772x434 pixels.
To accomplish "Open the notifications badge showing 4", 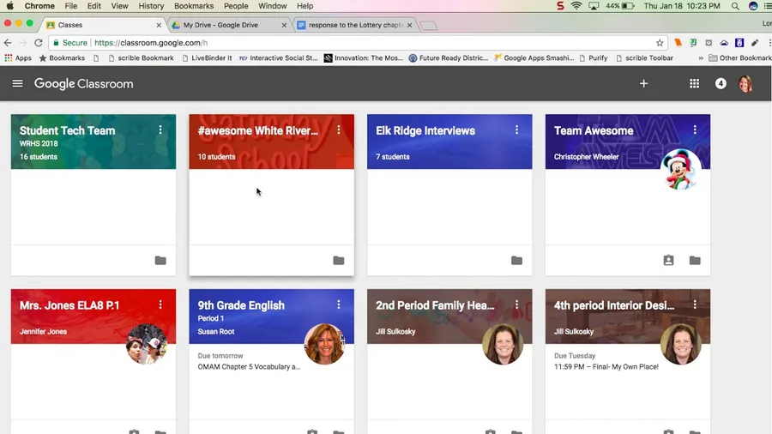I will pyautogui.click(x=721, y=84).
